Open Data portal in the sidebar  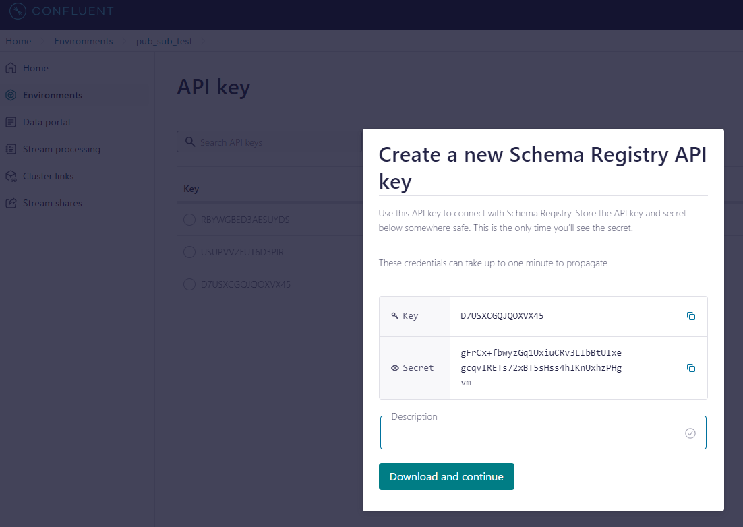[x=47, y=122]
